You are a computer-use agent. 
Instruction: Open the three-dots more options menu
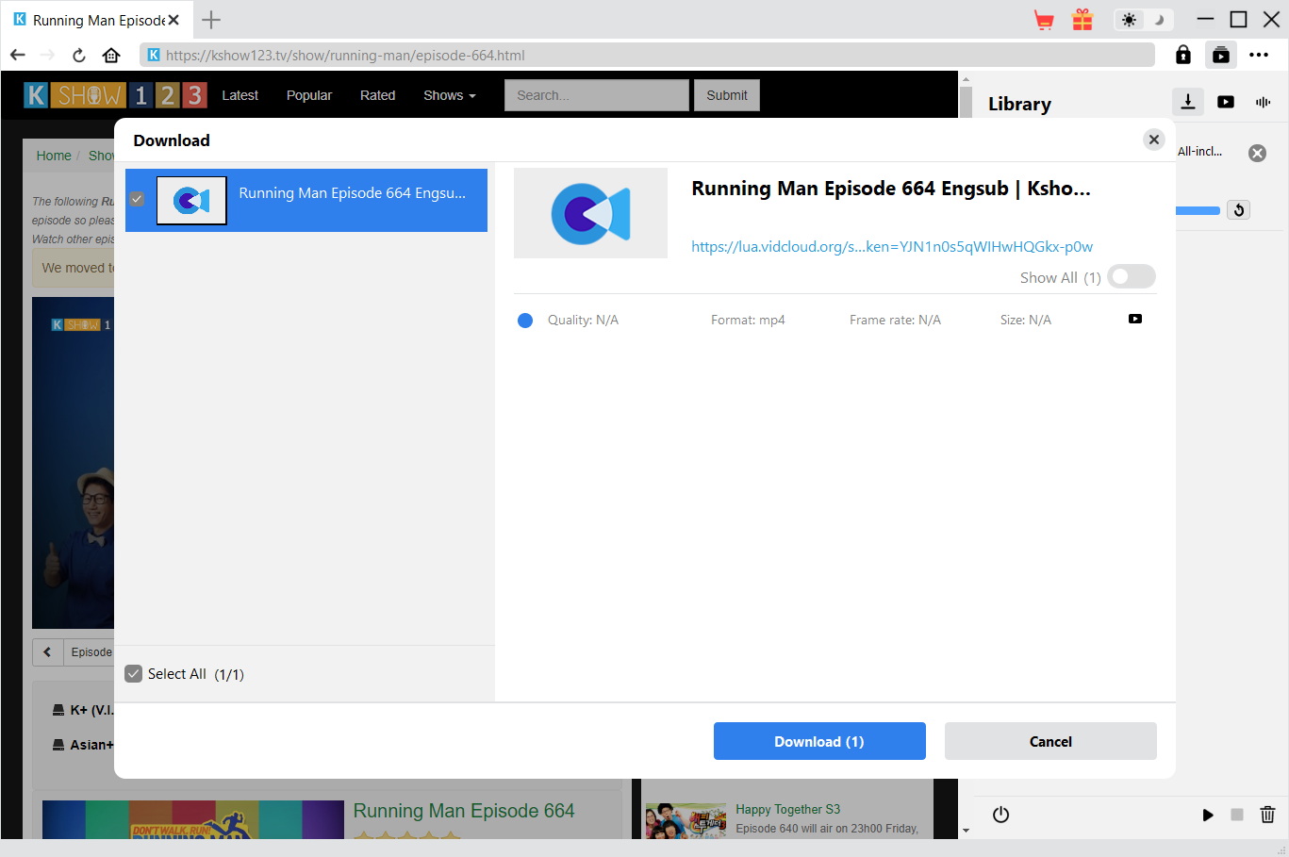click(x=1259, y=55)
